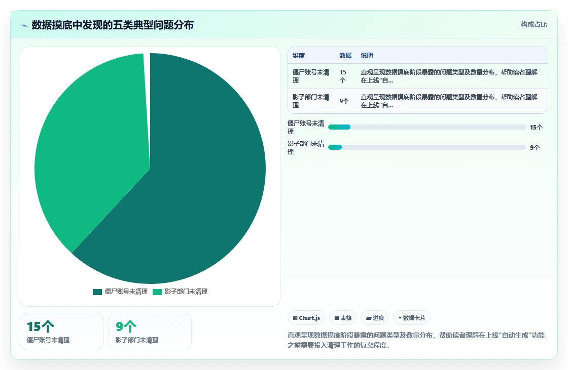Click the 说明 table column header
The width and height of the screenshot is (568, 370).
click(367, 55)
